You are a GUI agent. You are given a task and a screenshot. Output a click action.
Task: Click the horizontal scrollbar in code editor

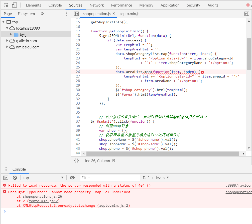click(163, 154)
